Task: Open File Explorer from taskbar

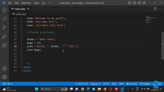Action: (99, 89)
